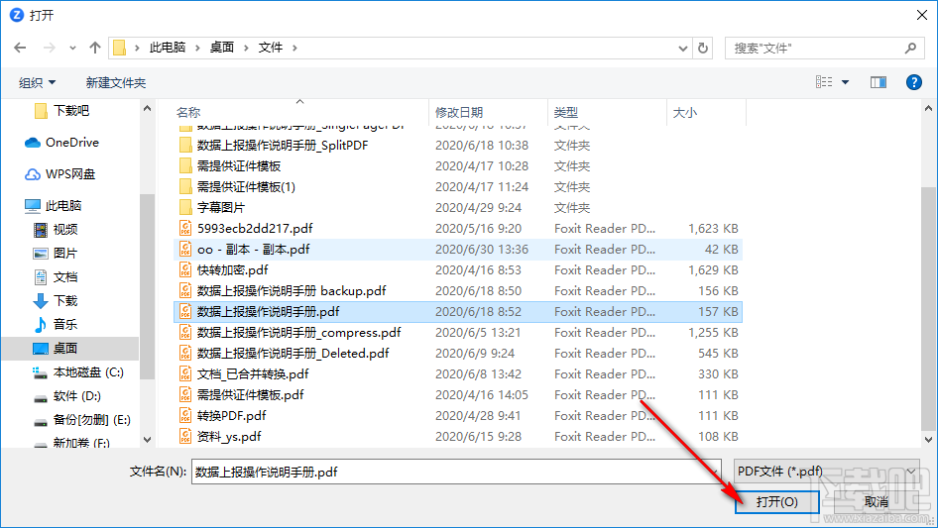Viewport: 938px width, 528px height.
Task: Click file list scrollbar down arrow
Action: [x=928, y=440]
